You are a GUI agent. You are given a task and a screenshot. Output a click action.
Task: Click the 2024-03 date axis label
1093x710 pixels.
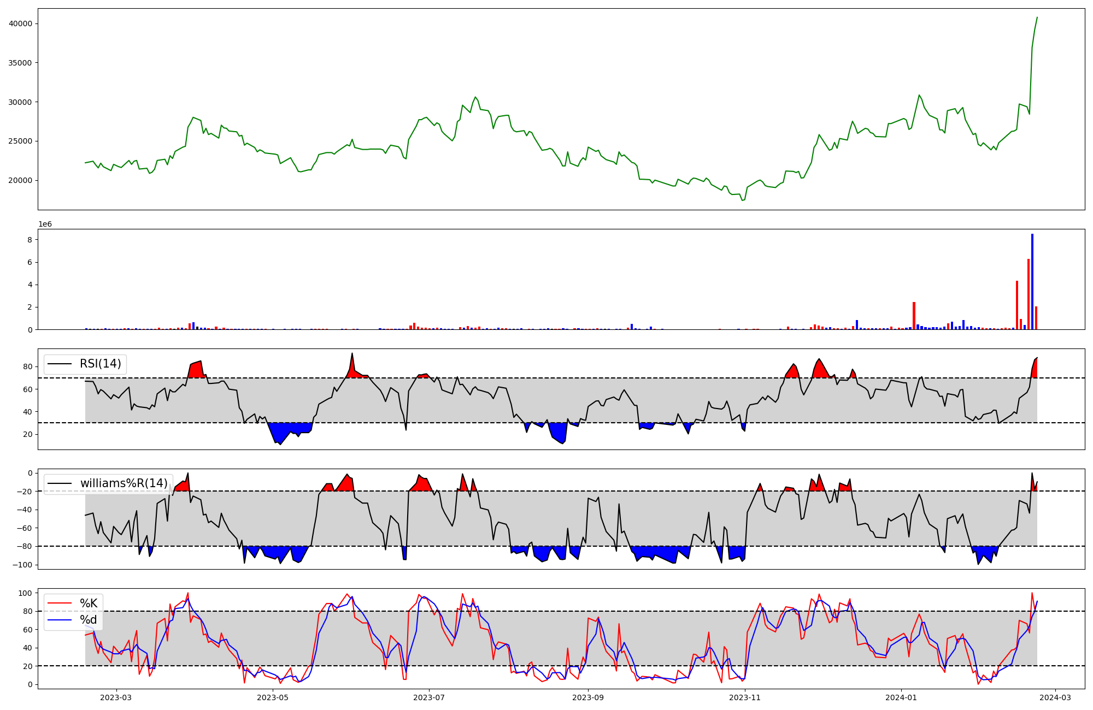pos(1055,697)
